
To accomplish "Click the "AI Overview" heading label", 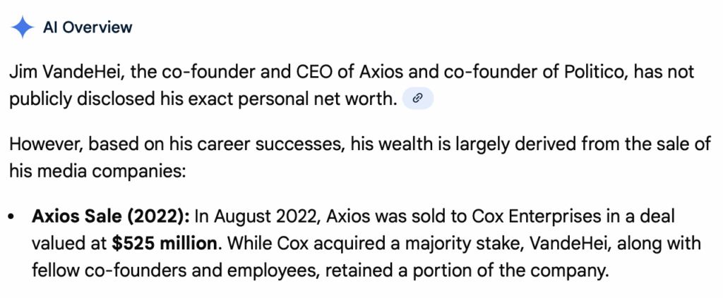I will coord(88,27).
